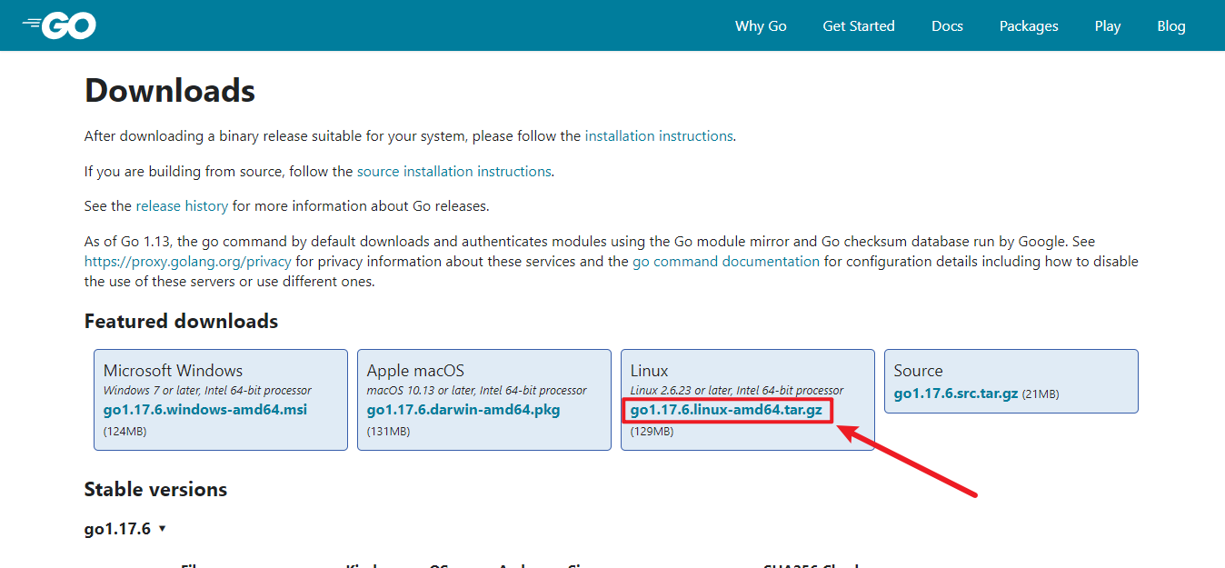Image resolution: width=1225 pixels, height=568 pixels.
Task: Visit the Blog from navigation
Action: pos(1171,25)
